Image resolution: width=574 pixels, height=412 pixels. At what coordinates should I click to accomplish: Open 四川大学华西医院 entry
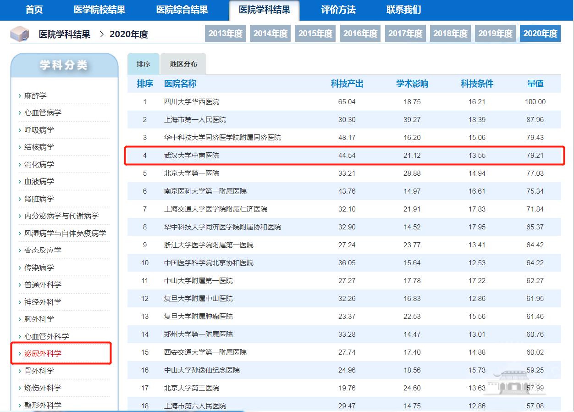tap(192, 102)
